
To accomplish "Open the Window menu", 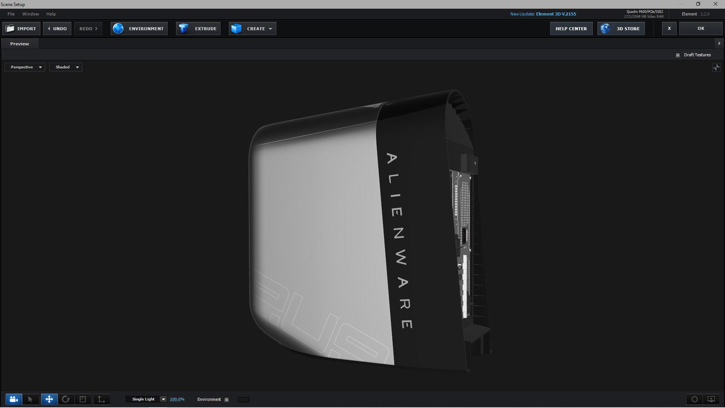I will (31, 14).
